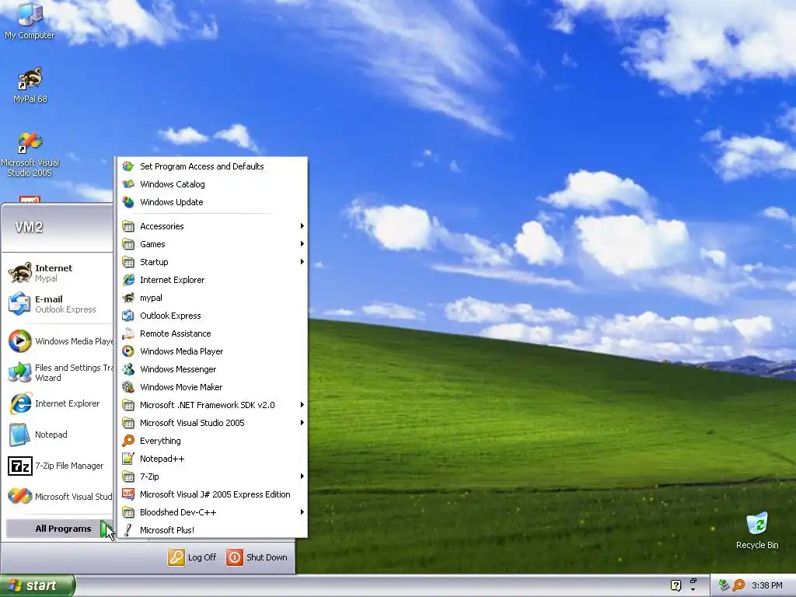Click the Notepad++ label

click(162, 459)
